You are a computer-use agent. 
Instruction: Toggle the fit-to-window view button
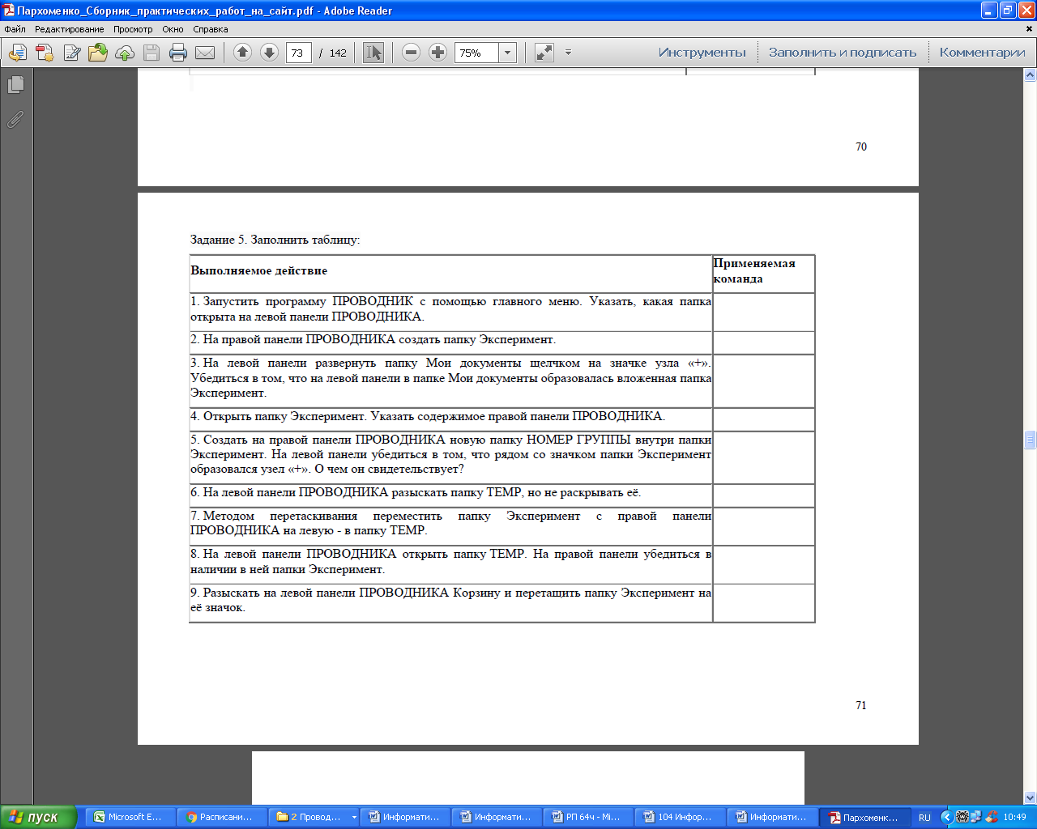[544, 53]
